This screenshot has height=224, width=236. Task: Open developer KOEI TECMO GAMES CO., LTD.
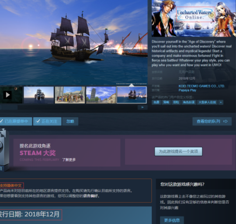[201, 86]
